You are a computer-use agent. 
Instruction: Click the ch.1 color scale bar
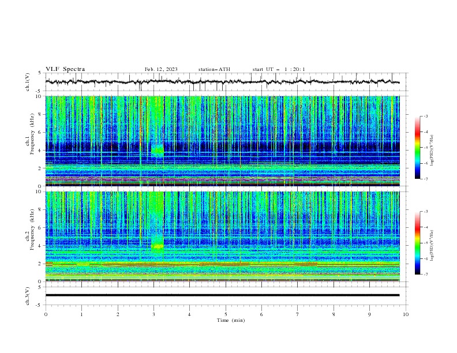(417, 148)
